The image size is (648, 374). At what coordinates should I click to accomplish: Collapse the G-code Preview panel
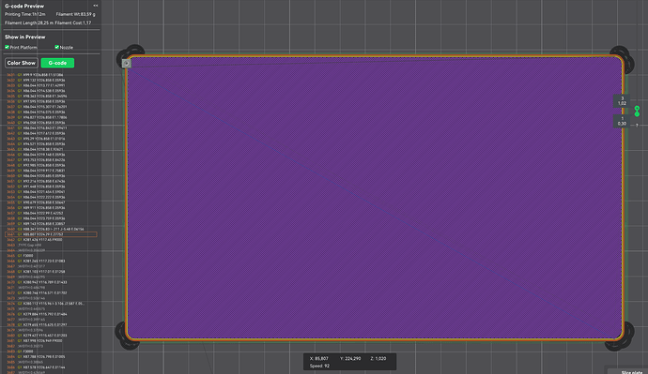point(96,6)
